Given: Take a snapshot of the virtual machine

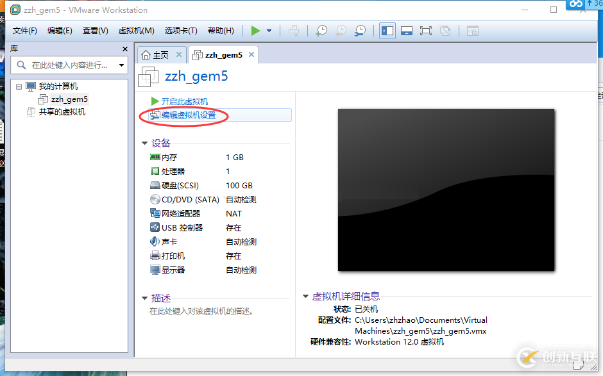Looking at the screenshot, I should 321,30.
